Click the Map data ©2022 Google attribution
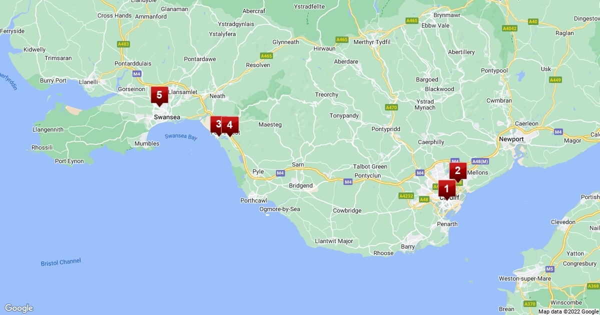The width and height of the screenshot is (600, 315). [x=568, y=311]
